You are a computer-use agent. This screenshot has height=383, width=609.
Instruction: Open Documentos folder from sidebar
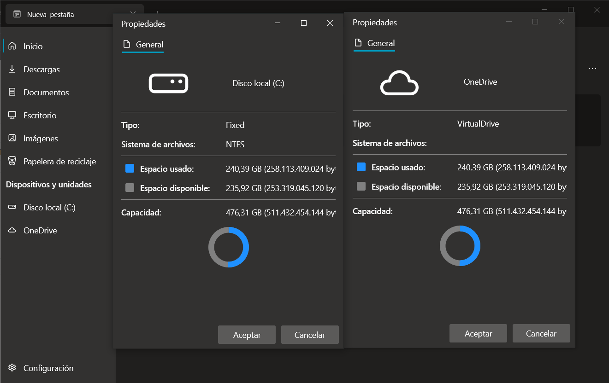[x=58, y=92]
